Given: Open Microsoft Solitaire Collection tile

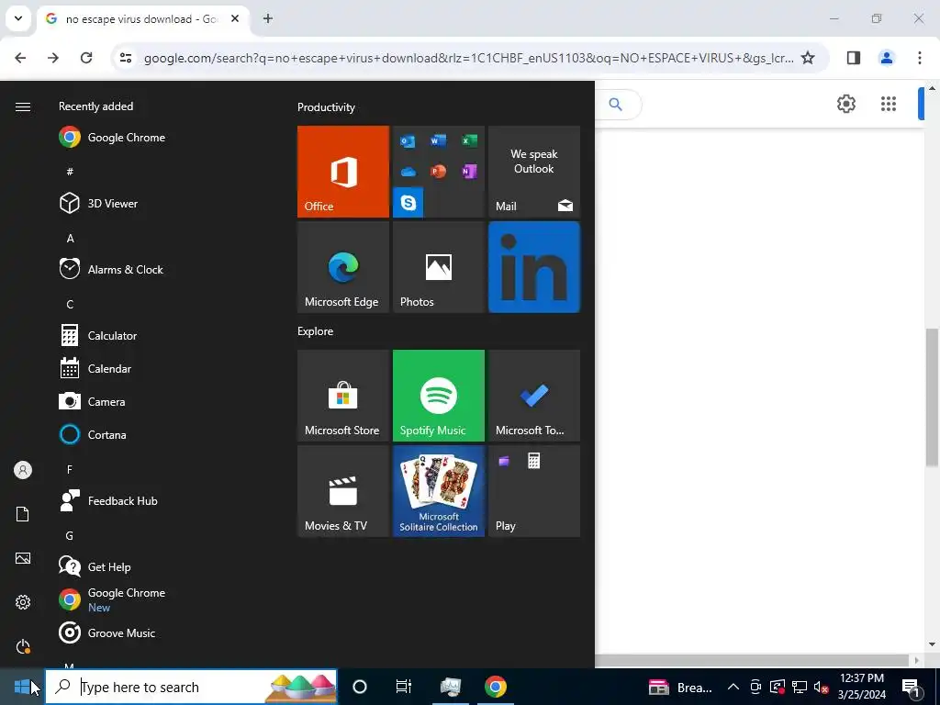Looking at the screenshot, I should 438,491.
